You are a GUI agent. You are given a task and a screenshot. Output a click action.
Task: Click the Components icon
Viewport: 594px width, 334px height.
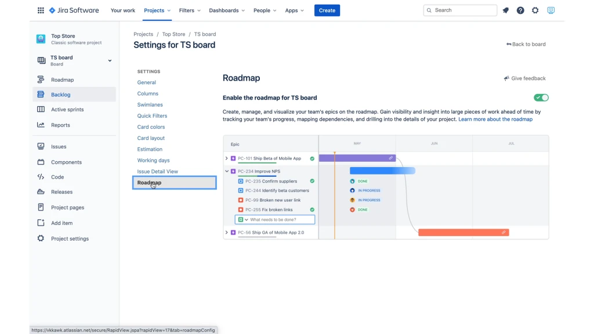click(41, 162)
